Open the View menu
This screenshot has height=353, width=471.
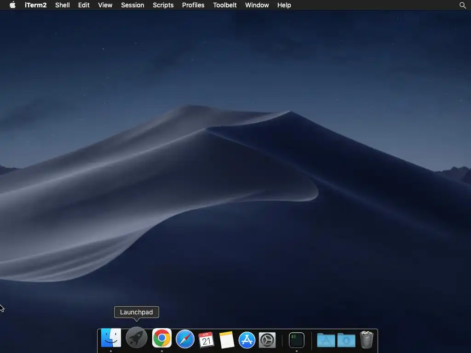pos(105,5)
